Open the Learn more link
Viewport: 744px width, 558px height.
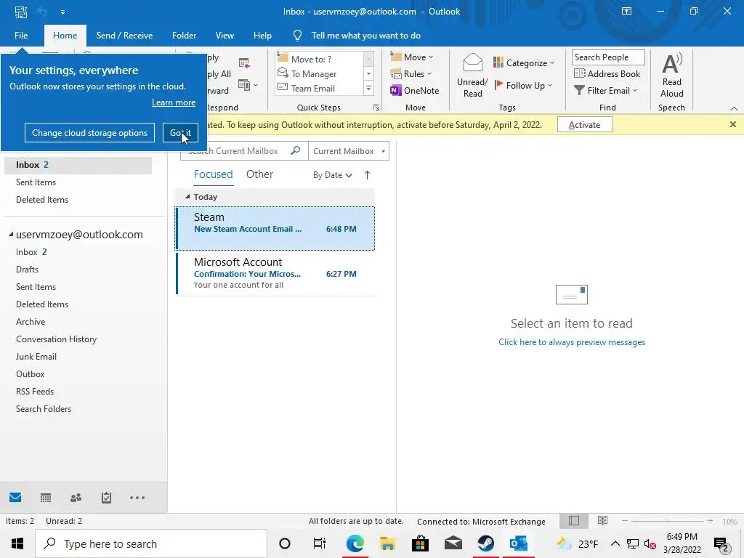click(174, 102)
